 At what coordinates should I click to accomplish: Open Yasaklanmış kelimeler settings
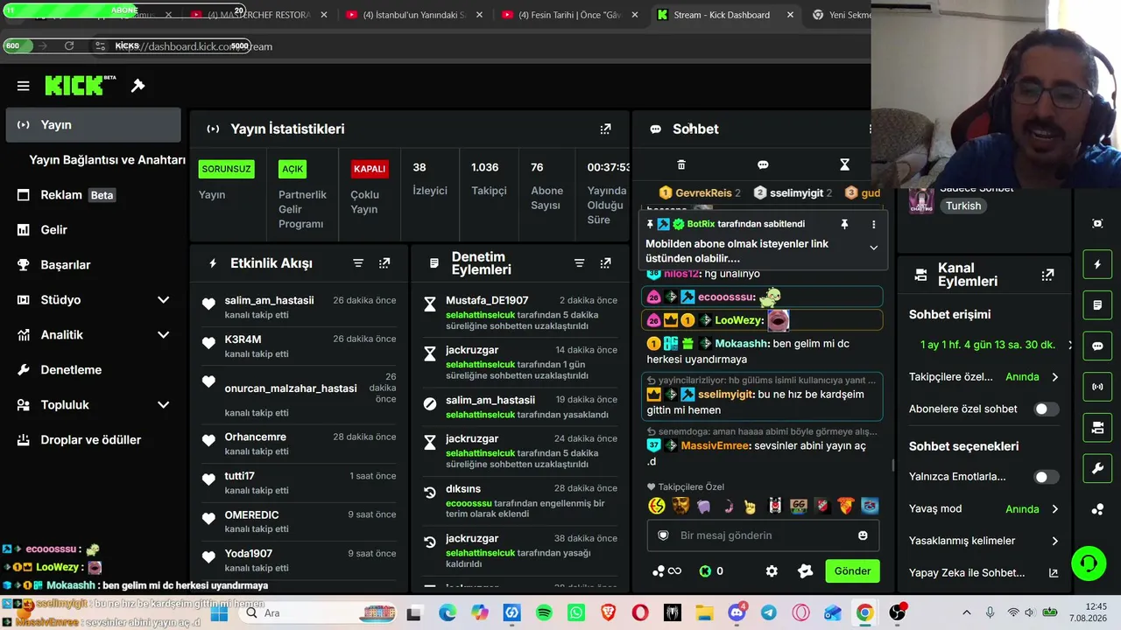click(x=984, y=541)
